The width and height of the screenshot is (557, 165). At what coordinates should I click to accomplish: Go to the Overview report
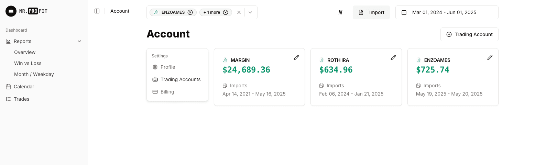[x=25, y=52]
